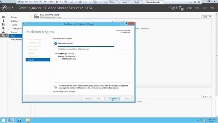Click the DNS icon in the sidebar
This screenshot has width=218, height=123.
pos(3,32)
